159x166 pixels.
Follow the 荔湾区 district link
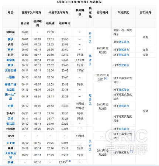(90, 60)
